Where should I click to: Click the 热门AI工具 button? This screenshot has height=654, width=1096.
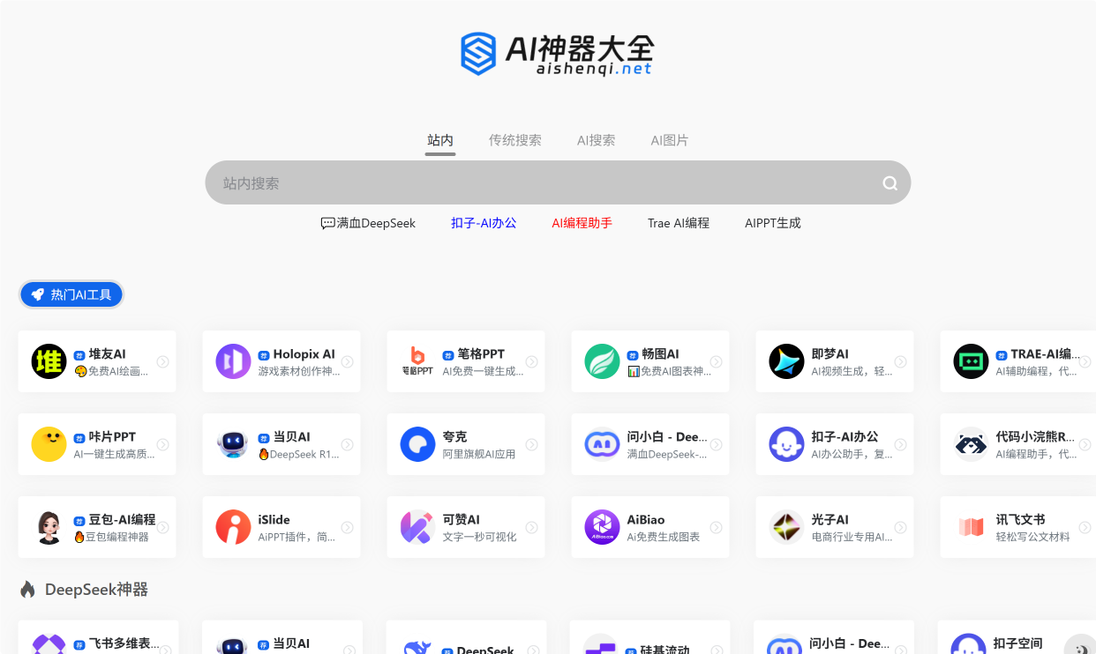(x=71, y=295)
